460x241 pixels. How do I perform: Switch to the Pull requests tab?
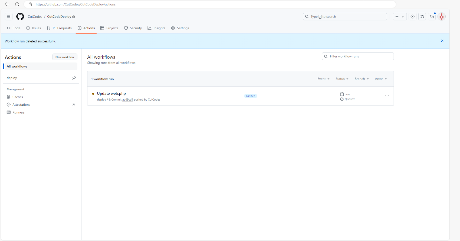[59, 28]
